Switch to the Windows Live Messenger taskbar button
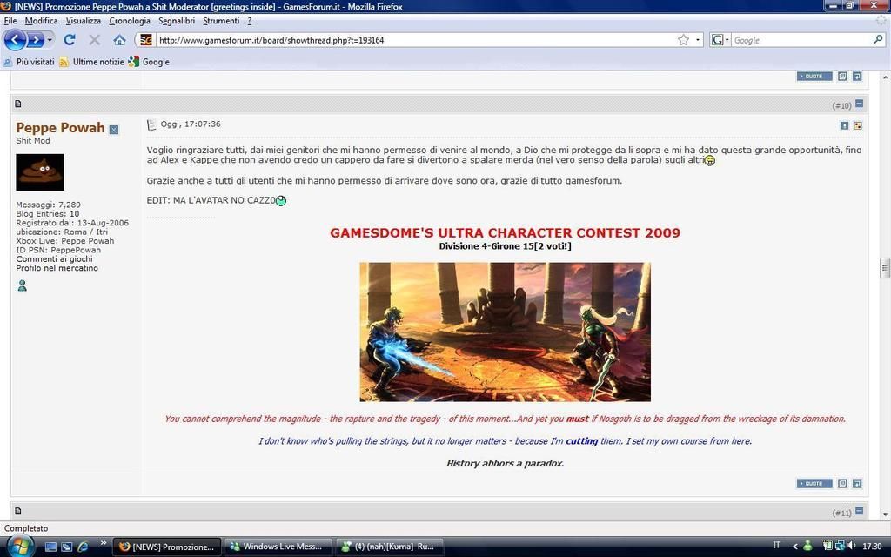Viewport: 891px width, 557px height. pyautogui.click(x=278, y=547)
